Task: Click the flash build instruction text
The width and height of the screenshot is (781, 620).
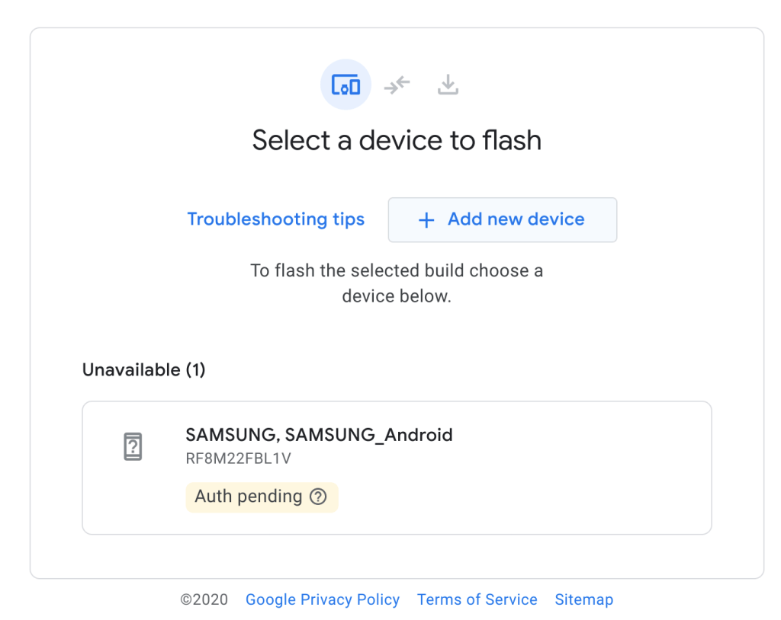Action: 397,283
